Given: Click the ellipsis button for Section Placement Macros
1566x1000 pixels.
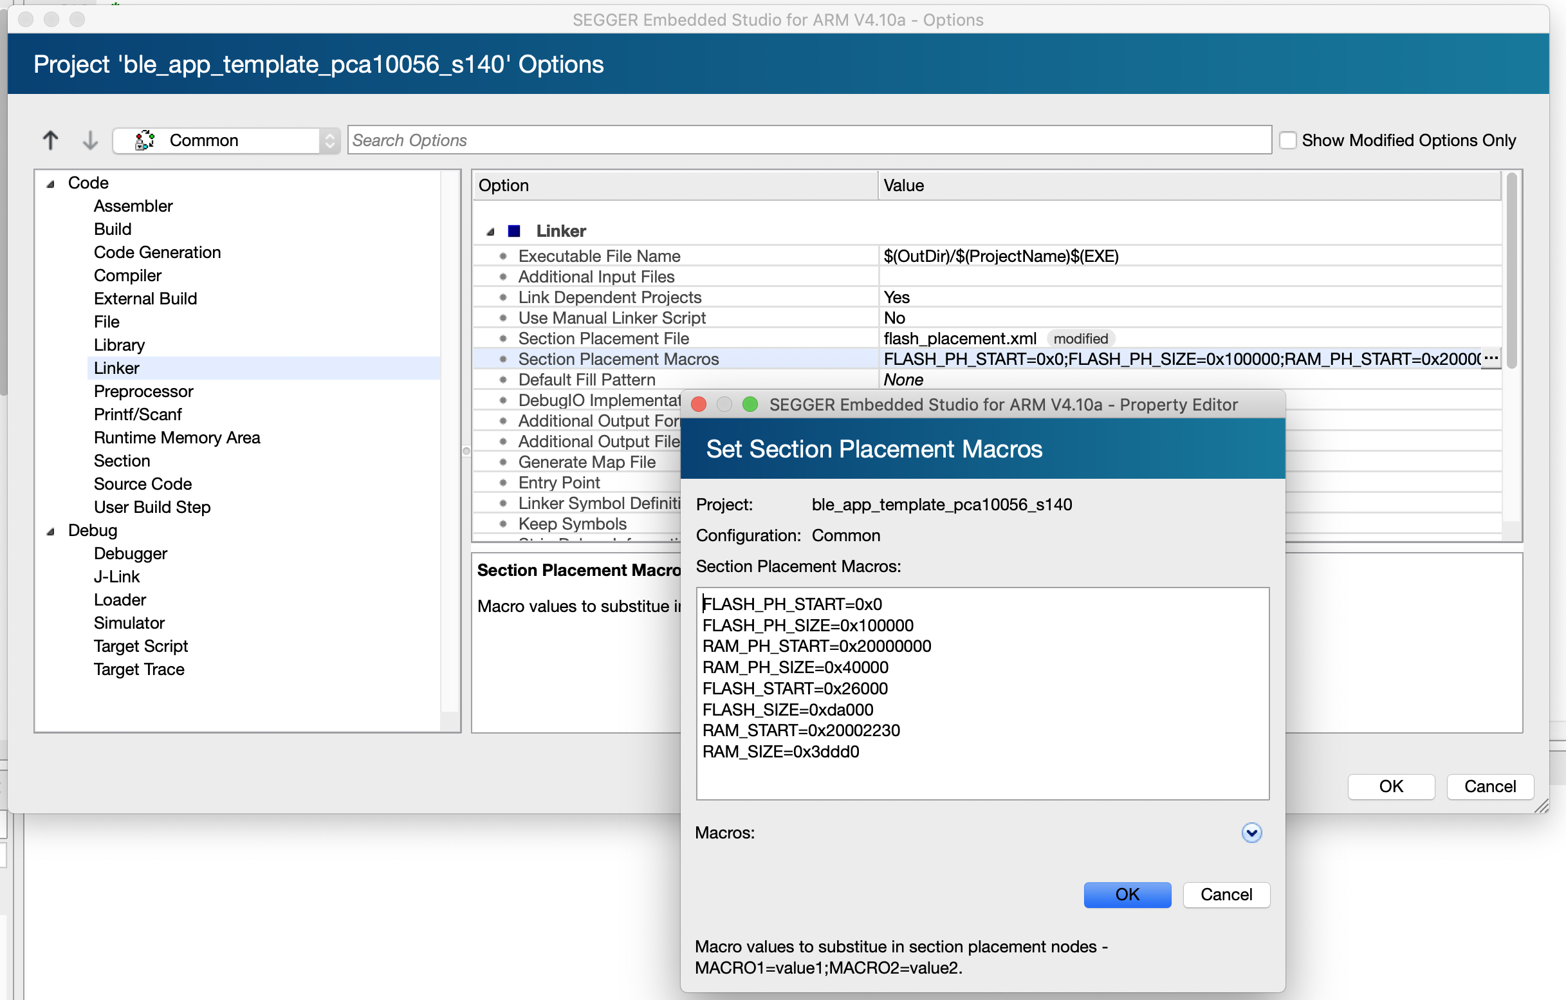Looking at the screenshot, I should (x=1491, y=358).
